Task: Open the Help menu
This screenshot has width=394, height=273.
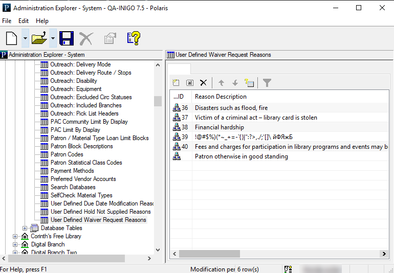Action: [42, 21]
